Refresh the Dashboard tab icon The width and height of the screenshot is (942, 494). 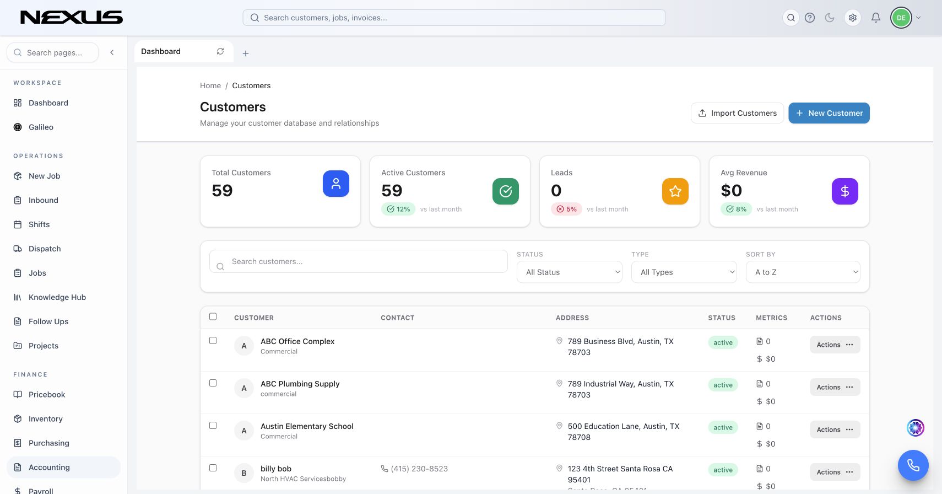click(220, 51)
